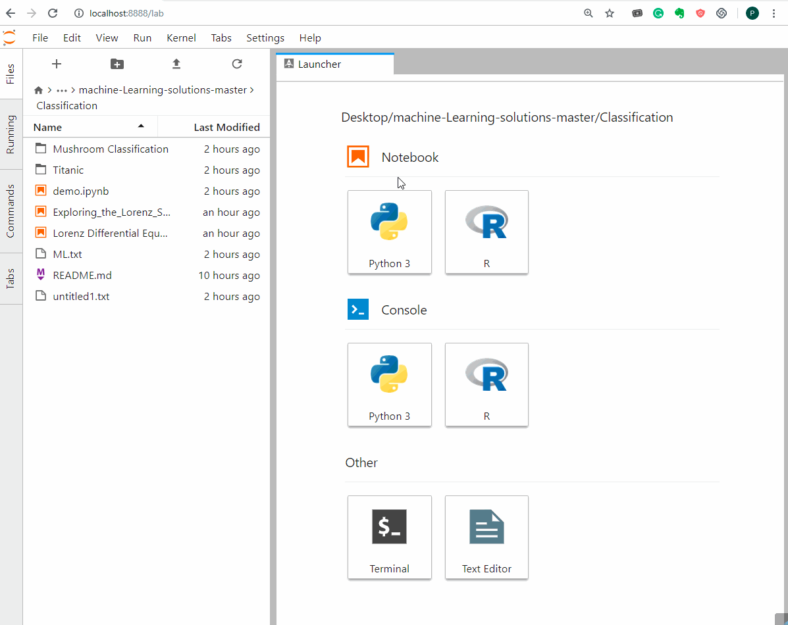The height and width of the screenshot is (625, 788).
Task: Open the Kernel menu
Action: tap(181, 37)
